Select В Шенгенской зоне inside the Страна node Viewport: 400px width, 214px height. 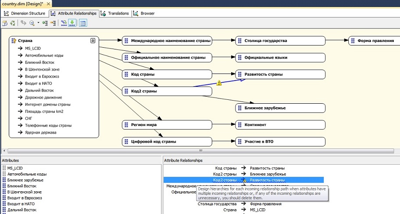pos(42,70)
